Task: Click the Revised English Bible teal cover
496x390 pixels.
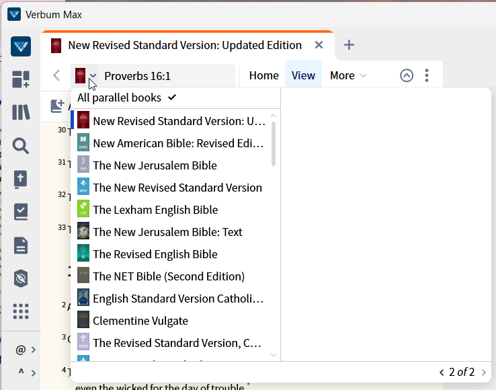Action: (83, 253)
